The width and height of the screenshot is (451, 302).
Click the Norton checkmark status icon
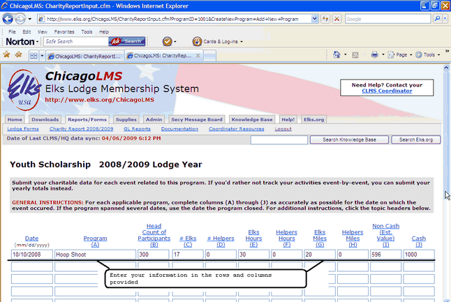[168, 42]
